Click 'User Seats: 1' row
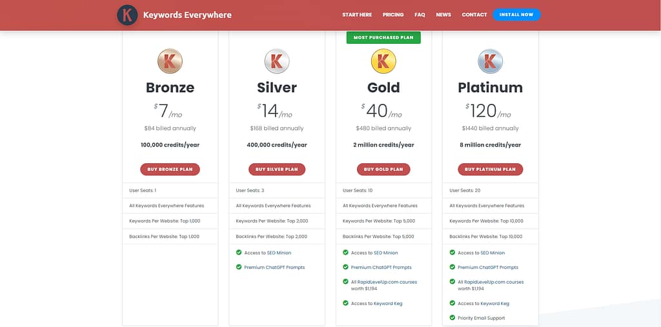661x327 pixels. [x=170, y=190]
